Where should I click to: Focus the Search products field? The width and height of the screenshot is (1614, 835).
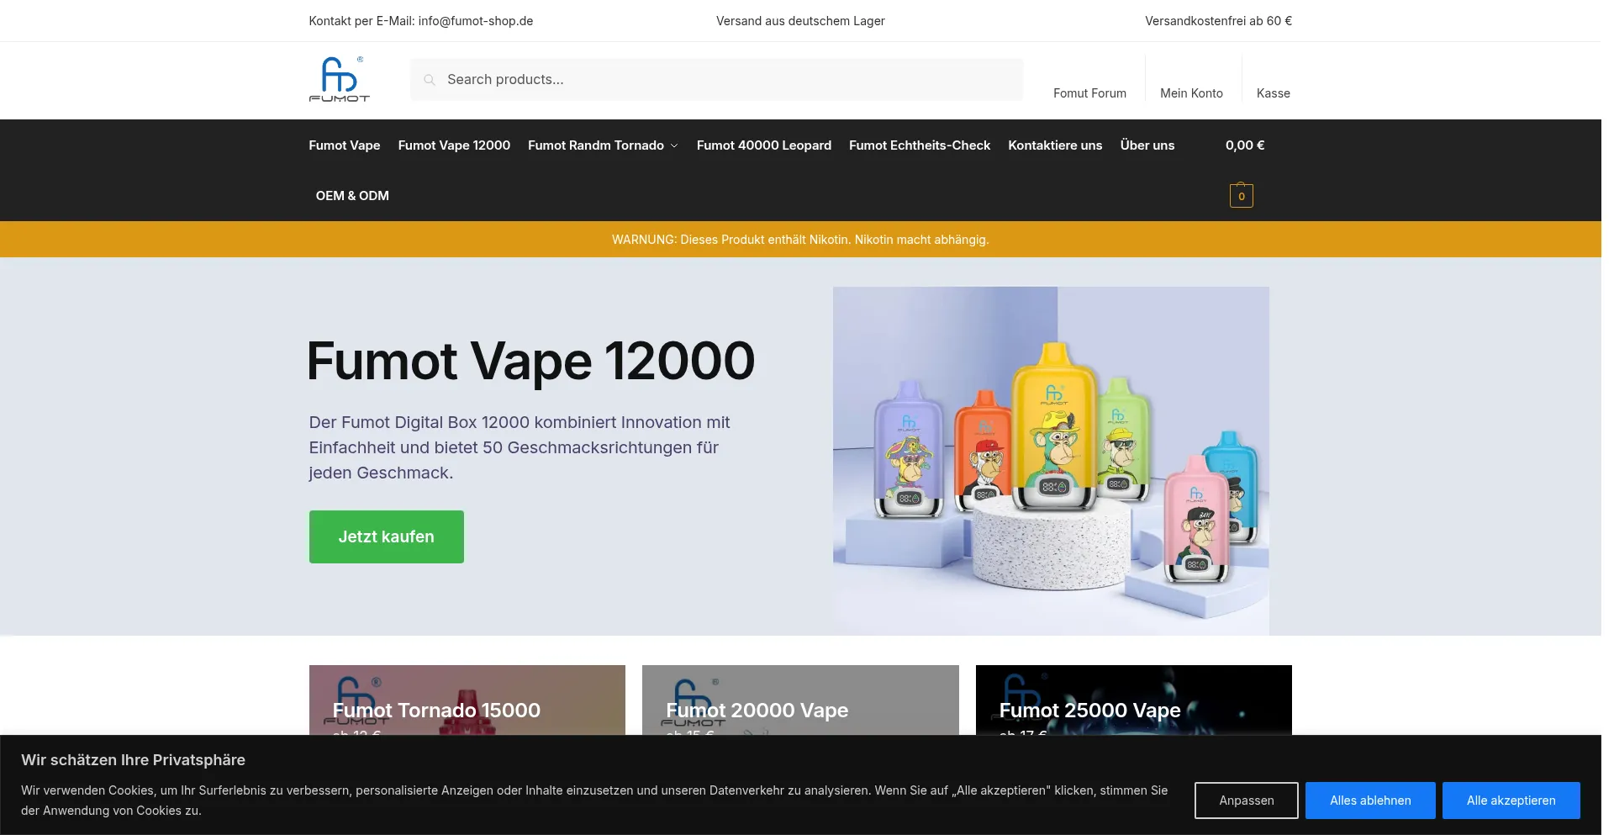tap(716, 80)
